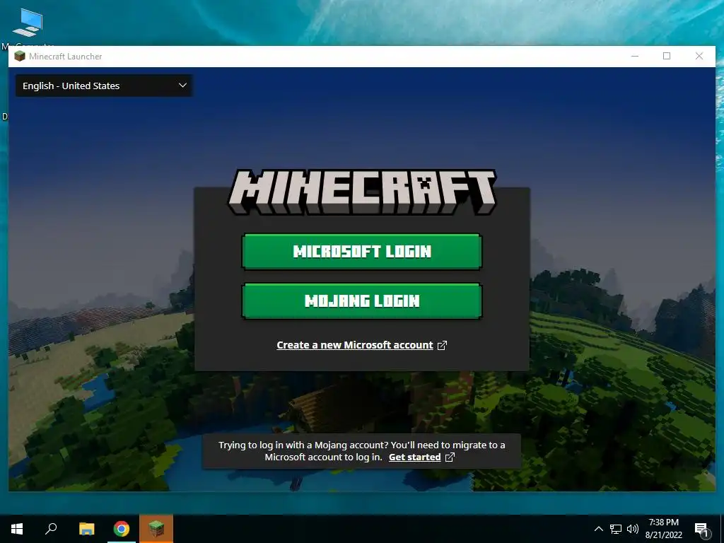The height and width of the screenshot is (543, 724).
Task: Open File Explorer from the taskbar
Action: 86,529
